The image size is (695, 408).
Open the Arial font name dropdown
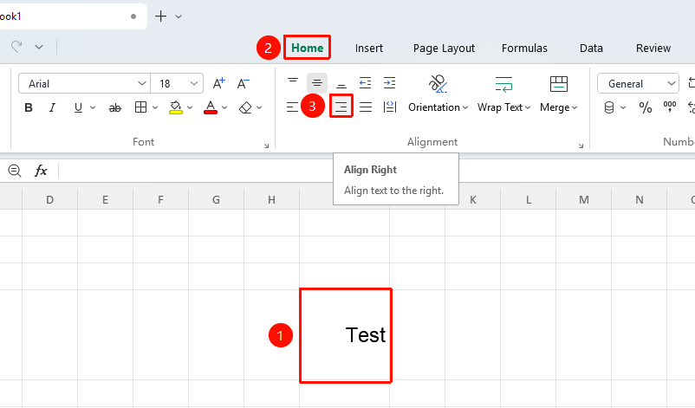[x=84, y=83]
